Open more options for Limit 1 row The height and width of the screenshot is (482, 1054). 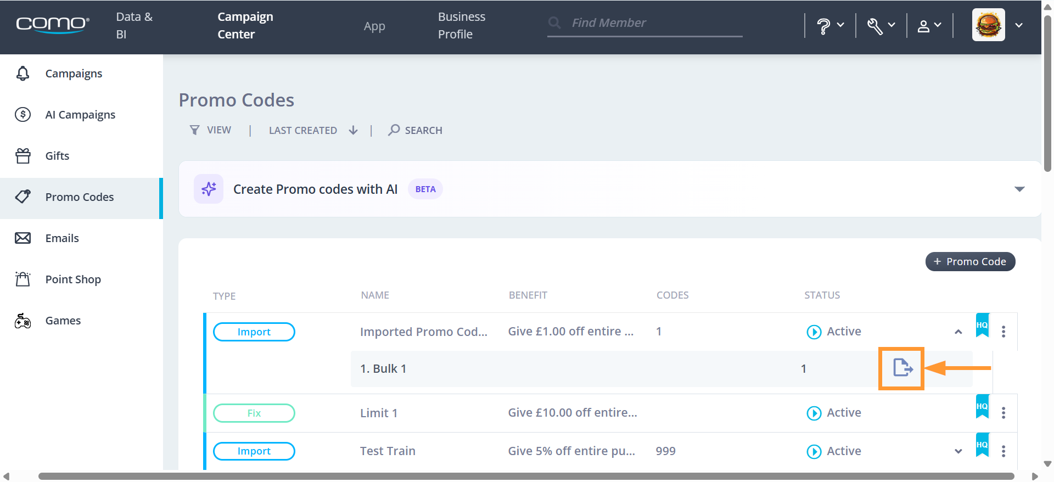(x=1003, y=413)
